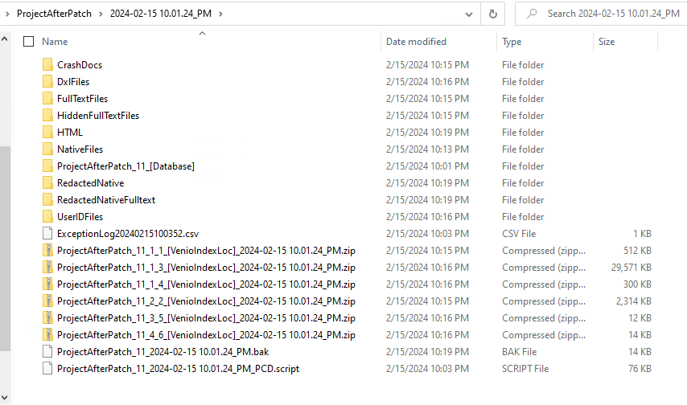Click the .bak file icon
The height and width of the screenshot is (405, 687).
tap(47, 352)
